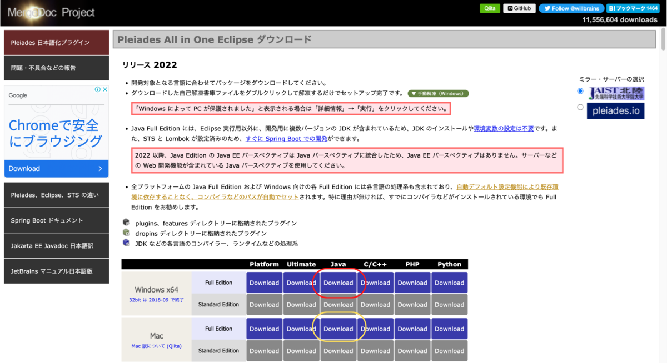Download Windows Standard Edition PHP
667x363 pixels.
click(412, 305)
